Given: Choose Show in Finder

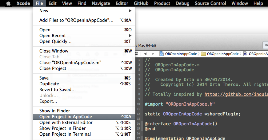Looking at the screenshot, I should click(x=84, y=111).
